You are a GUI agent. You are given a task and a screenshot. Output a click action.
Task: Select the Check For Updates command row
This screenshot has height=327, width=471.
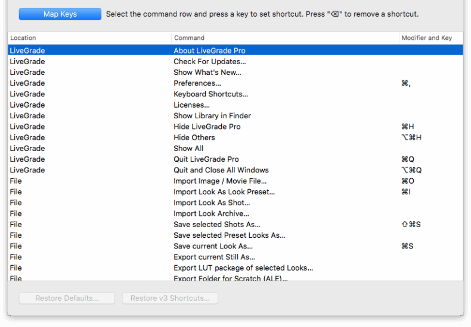(x=209, y=61)
